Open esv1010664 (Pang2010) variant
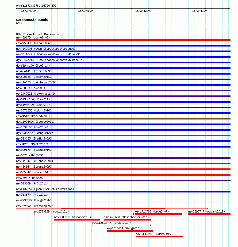The width and height of the screenshot is (238, 247). click(x=124, y=228)
